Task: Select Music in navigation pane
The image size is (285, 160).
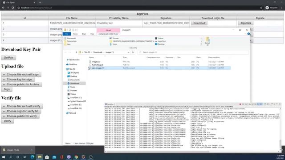Action: point(73,87)
